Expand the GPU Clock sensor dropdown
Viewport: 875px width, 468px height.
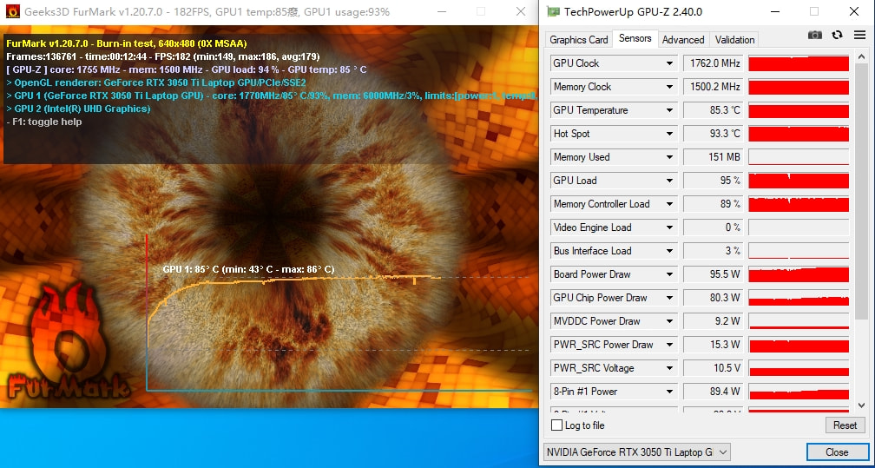(x=669, y=63)
